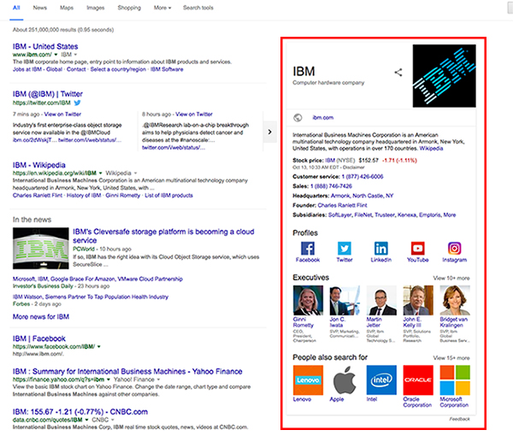Expand the Yahoo! Finance source dropdown
Viewport: 513px width, 436px height.
[x=158, y=380]
